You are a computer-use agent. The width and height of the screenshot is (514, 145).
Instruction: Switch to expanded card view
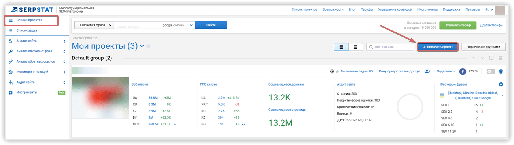tap(341, 47)
